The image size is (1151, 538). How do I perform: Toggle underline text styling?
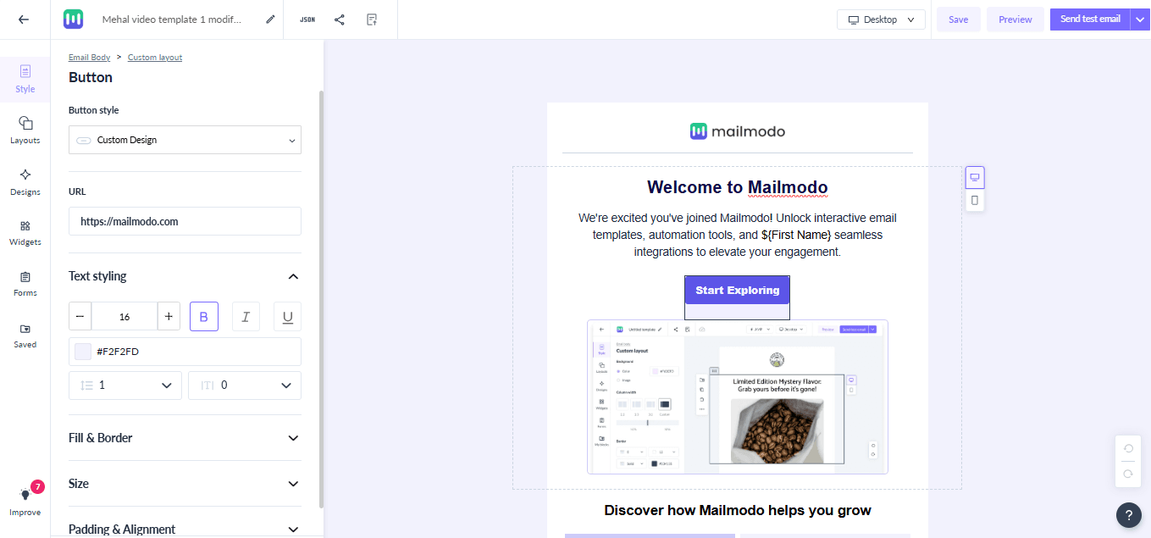tap(288, 316)
